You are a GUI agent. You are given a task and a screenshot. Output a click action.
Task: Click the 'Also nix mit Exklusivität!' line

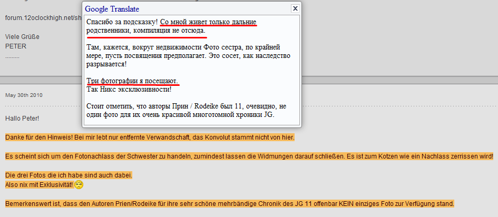pyautogui.click(x=40, y=184)
